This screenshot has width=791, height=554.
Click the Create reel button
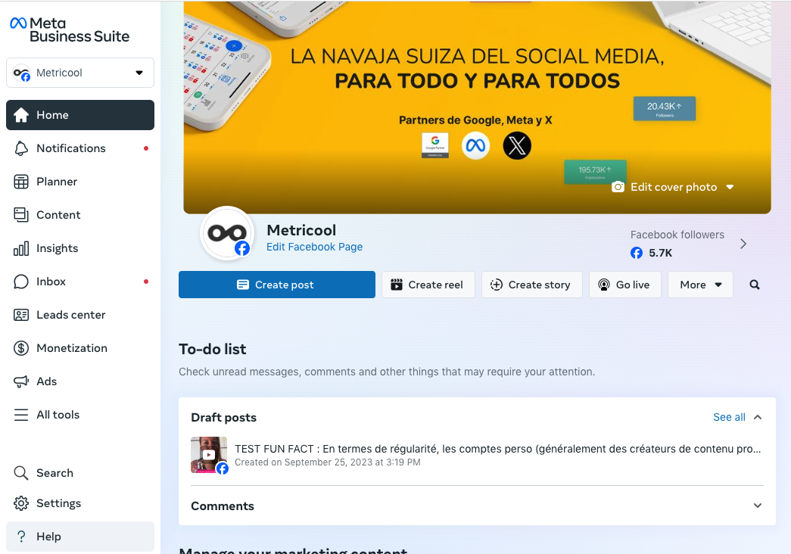click(x=428, y=285)
